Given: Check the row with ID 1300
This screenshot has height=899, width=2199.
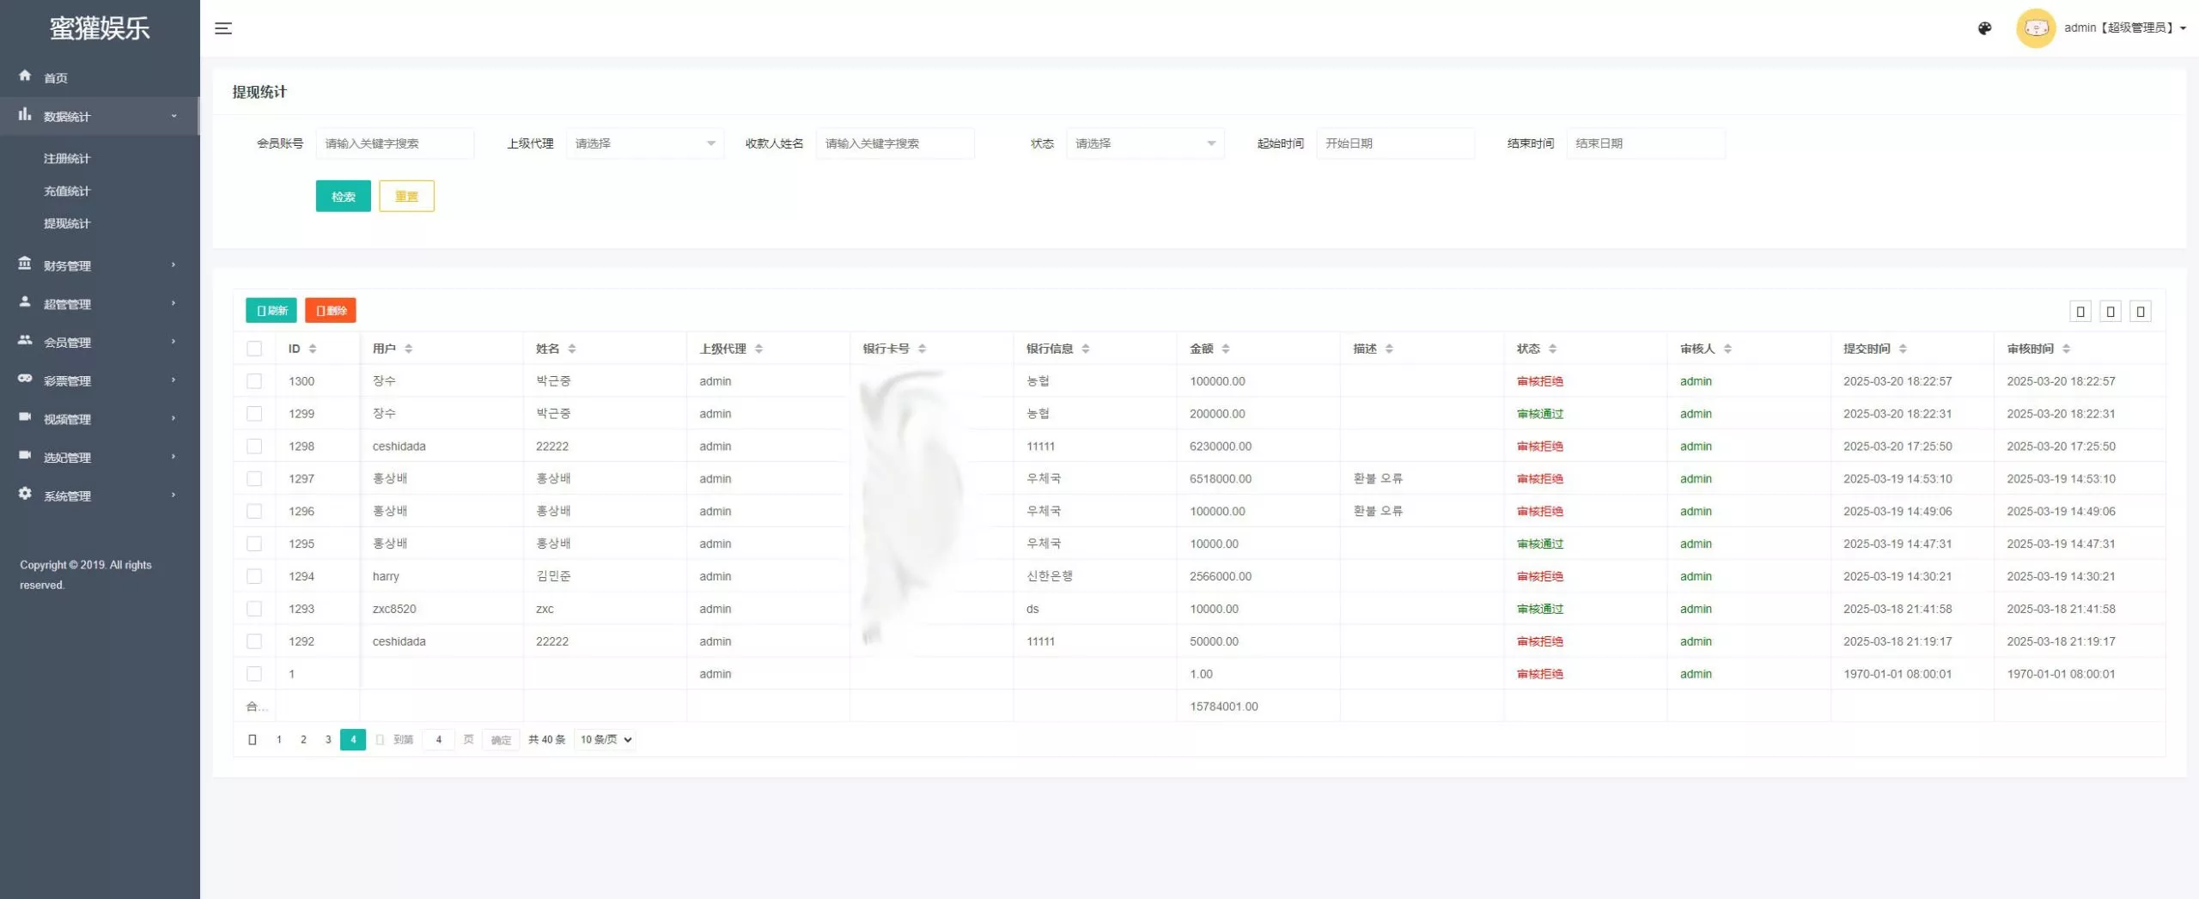Looking at the screenshot, I should pos(254,381).
